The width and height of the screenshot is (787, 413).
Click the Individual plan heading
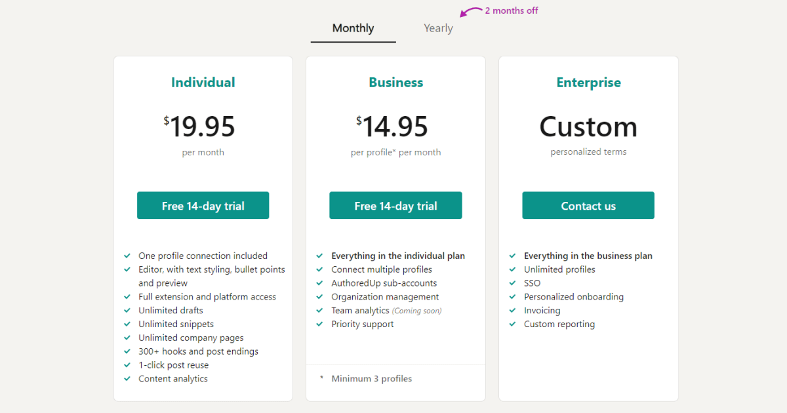point(203,83)
